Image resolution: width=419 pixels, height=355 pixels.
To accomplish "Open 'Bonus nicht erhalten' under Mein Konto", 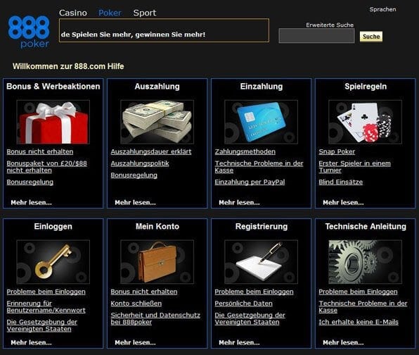I will tap(143, 292).
